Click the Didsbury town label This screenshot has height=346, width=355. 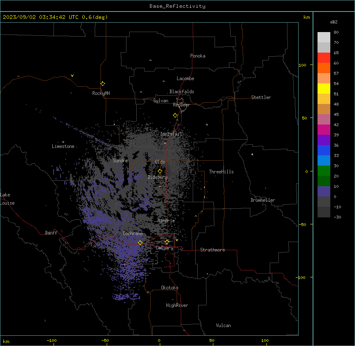158,177
